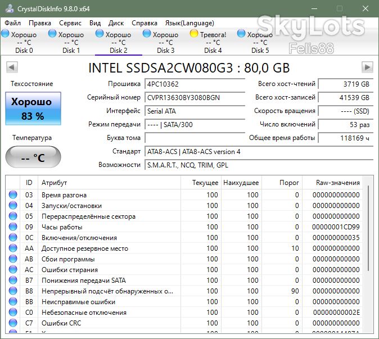Select Disk 0 in disk selector
Image resolution: width=379 pixels, height=339 pixels.
24,42
